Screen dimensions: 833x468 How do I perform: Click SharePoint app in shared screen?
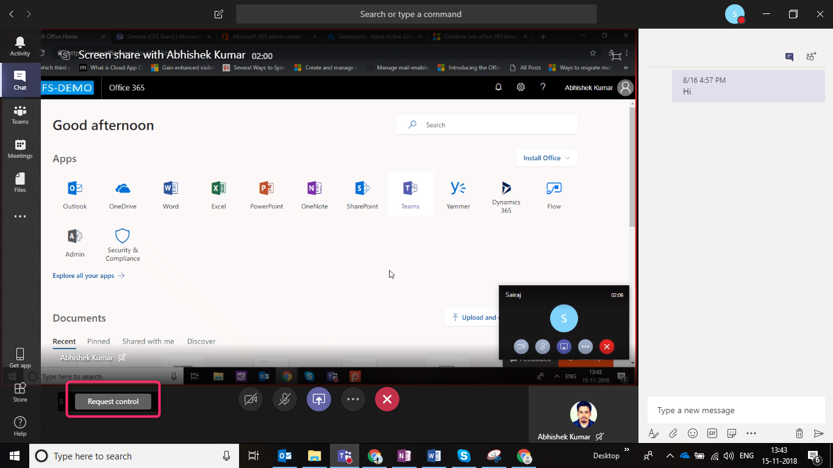coord(362,195)
